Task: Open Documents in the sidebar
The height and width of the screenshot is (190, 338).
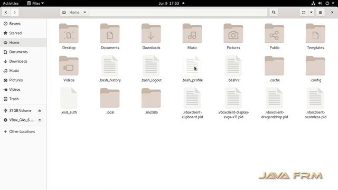Action: click(23, 52)
